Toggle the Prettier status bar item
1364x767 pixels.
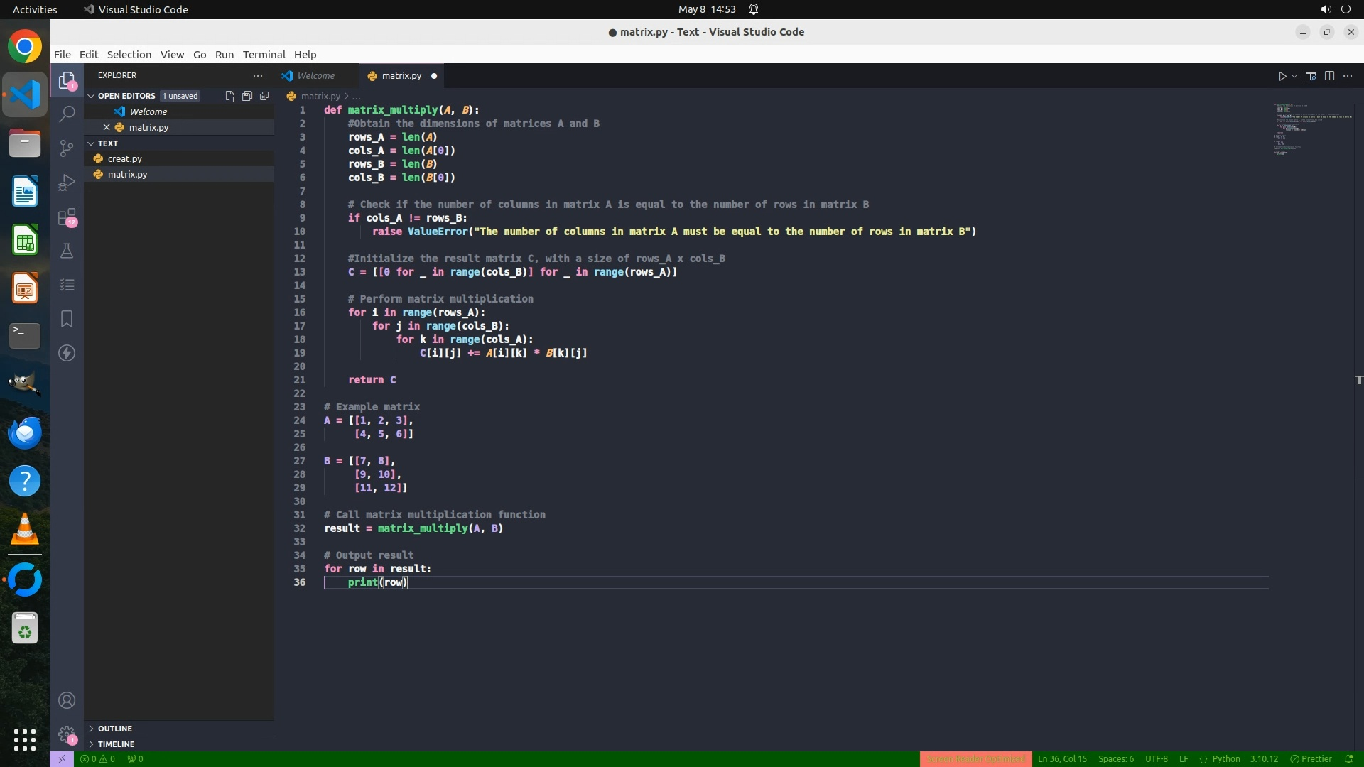1311,758
